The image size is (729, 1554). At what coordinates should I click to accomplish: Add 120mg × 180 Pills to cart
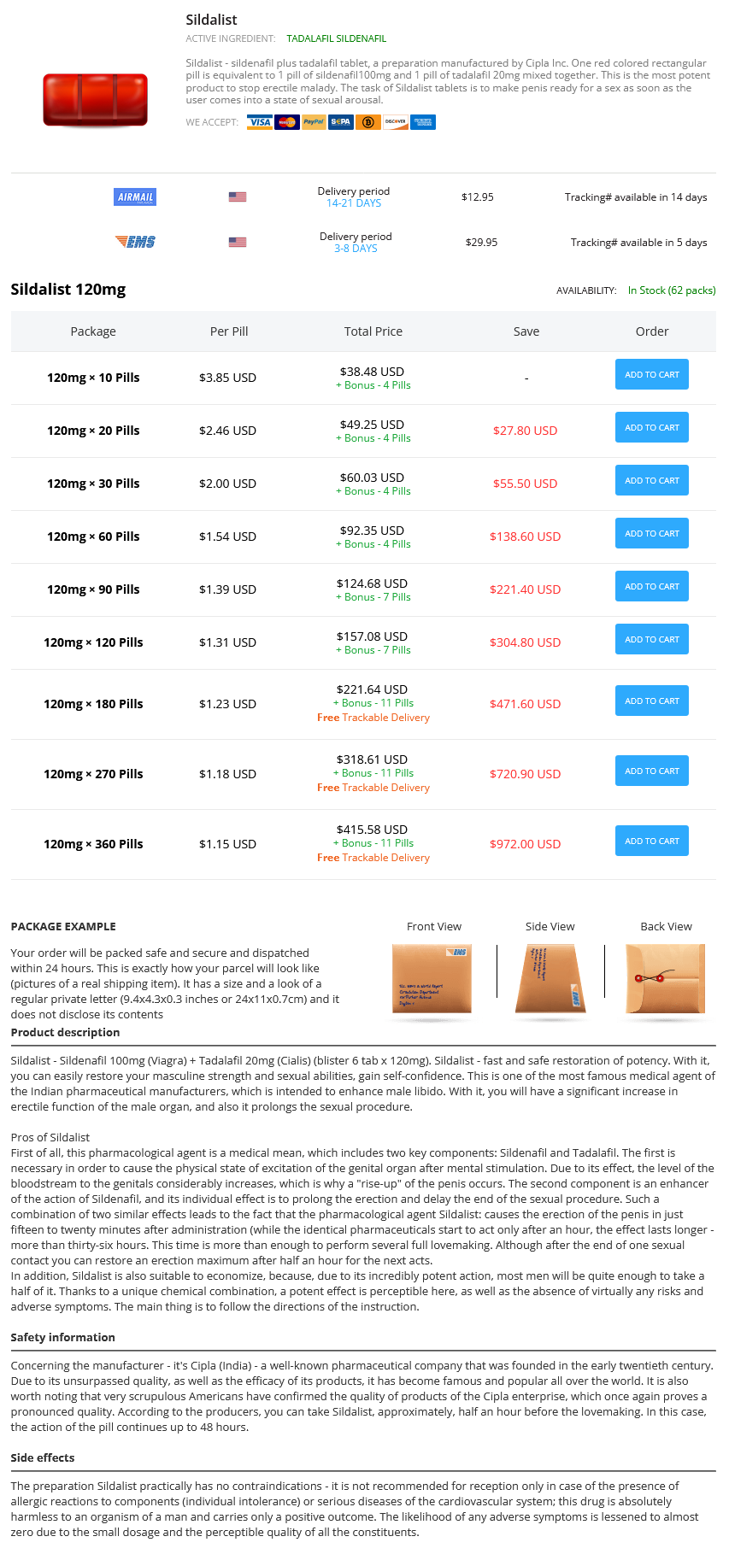(652, 701)
